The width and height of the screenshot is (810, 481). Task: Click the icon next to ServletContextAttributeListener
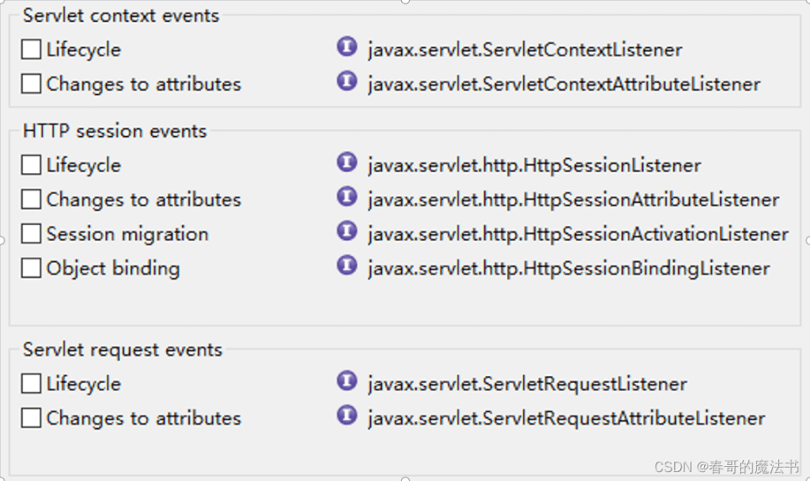point(347,81)
